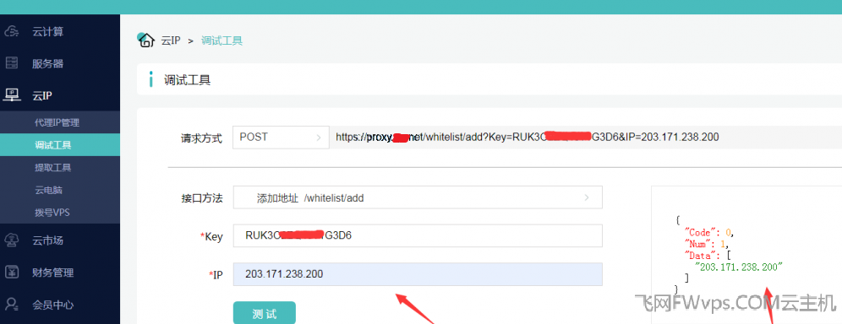The width and height of the screenshot is (842, 324).
Task: Click the chevron of the 添加地址 selector
Action: [587, 198]
